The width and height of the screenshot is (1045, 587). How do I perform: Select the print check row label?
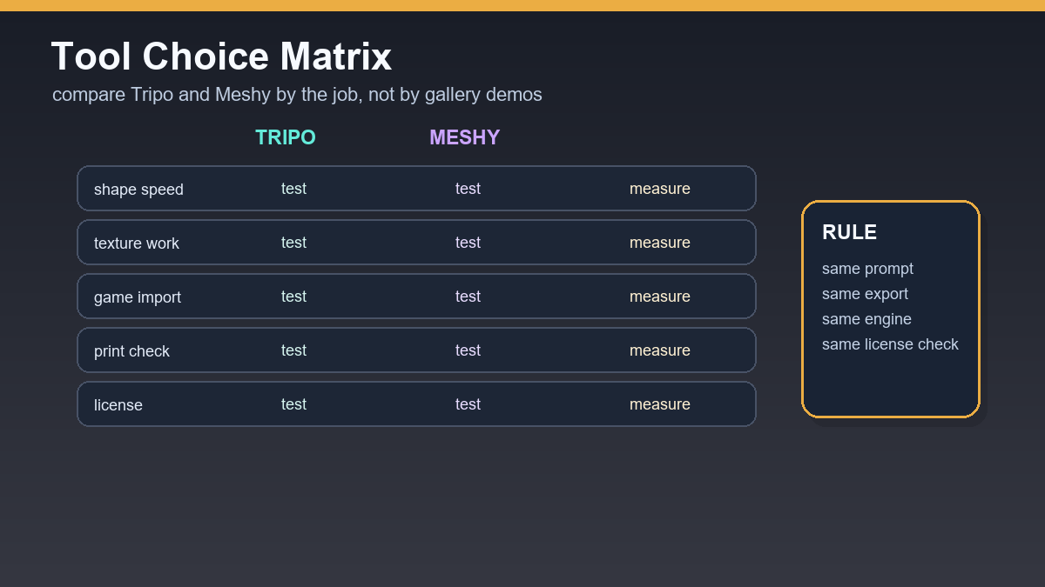click(x=131, y=351)
